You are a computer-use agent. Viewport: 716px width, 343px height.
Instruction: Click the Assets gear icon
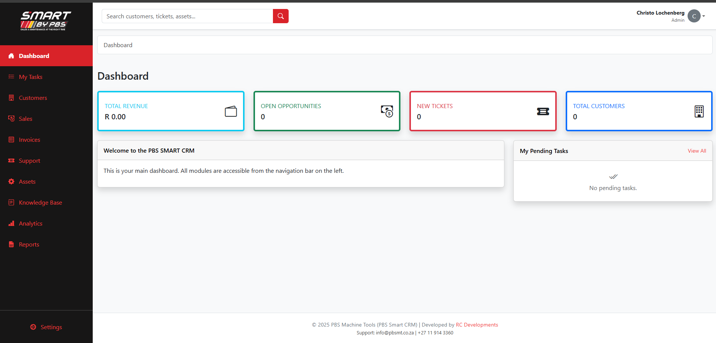[11, 181]
